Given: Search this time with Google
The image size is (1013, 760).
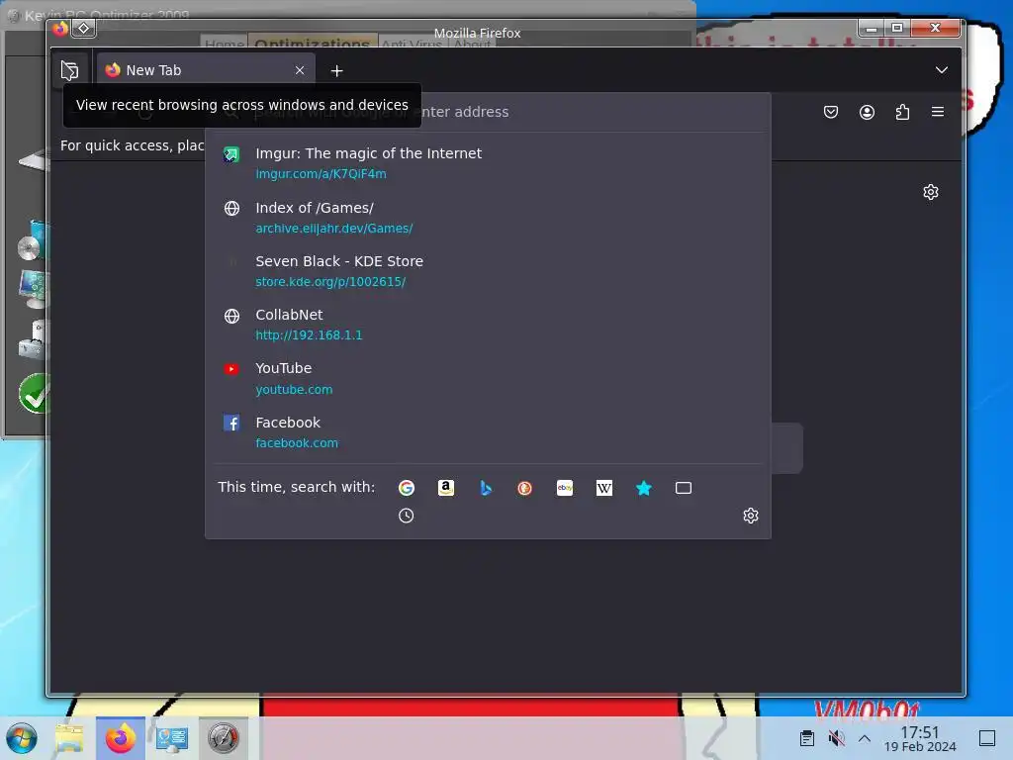Looking at the screenshot, I should (407, 488).
